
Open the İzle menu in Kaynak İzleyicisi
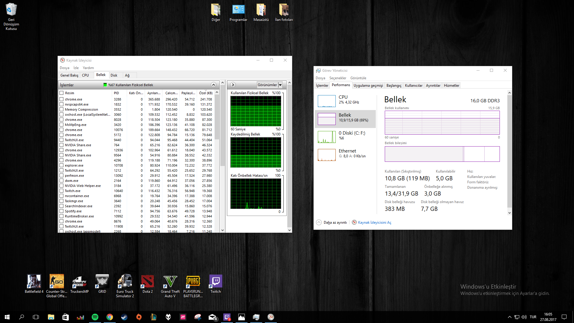click(x=76, y=68)
